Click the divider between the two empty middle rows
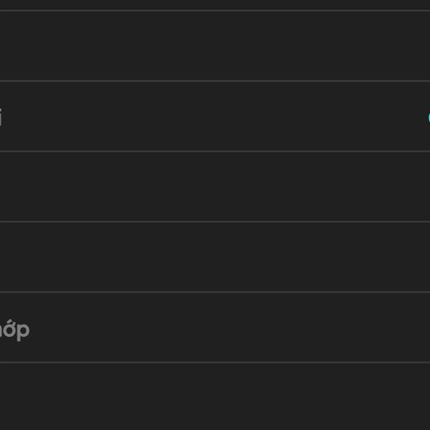Viewport: 430px width, 430px height. coord(215,221)
